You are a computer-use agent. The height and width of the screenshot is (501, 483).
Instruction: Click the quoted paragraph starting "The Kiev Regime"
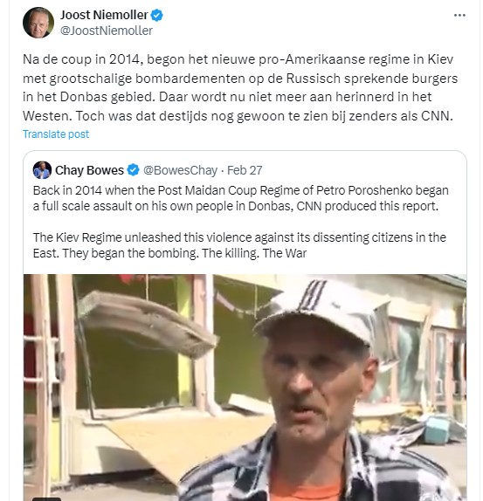pos(239,245)
